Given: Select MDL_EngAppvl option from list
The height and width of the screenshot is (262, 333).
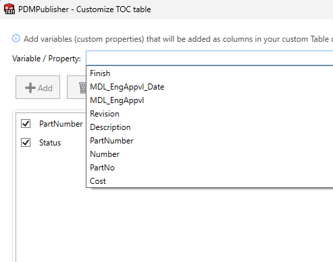Looking at the screenshot, I should coord(209,100).
